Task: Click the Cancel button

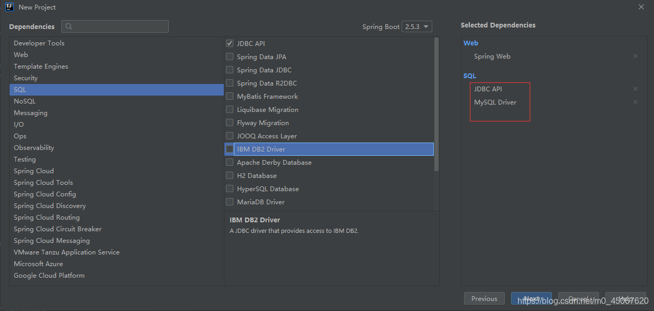Action: tap(578, 299)
